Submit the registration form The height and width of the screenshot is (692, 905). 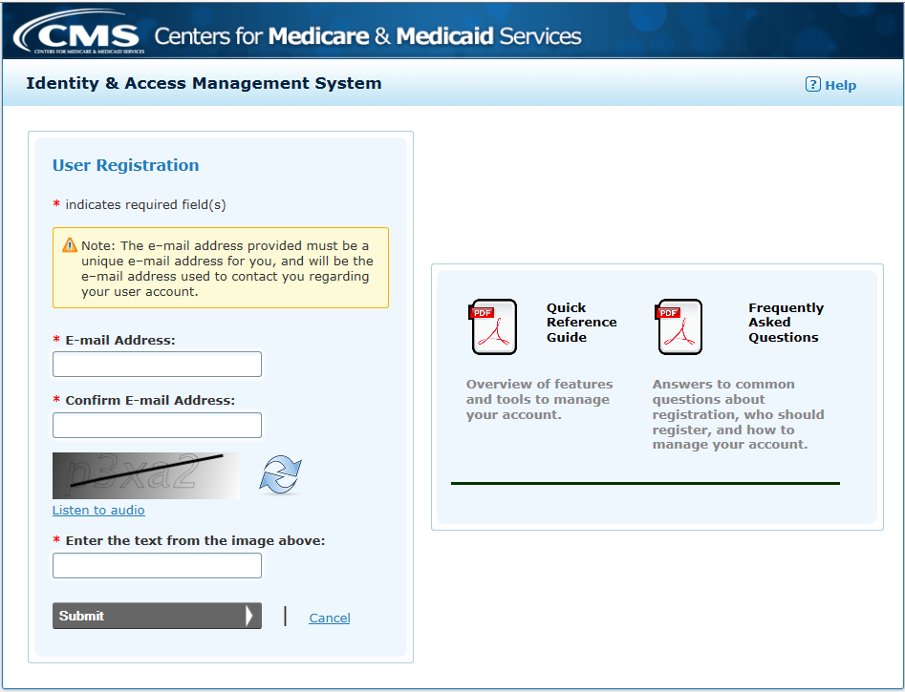pyautogui.click(x=157, y=616)
